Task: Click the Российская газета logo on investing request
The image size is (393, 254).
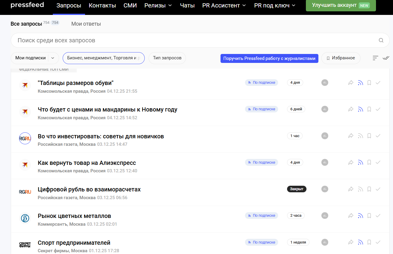Action: click(x=25, y=138)
